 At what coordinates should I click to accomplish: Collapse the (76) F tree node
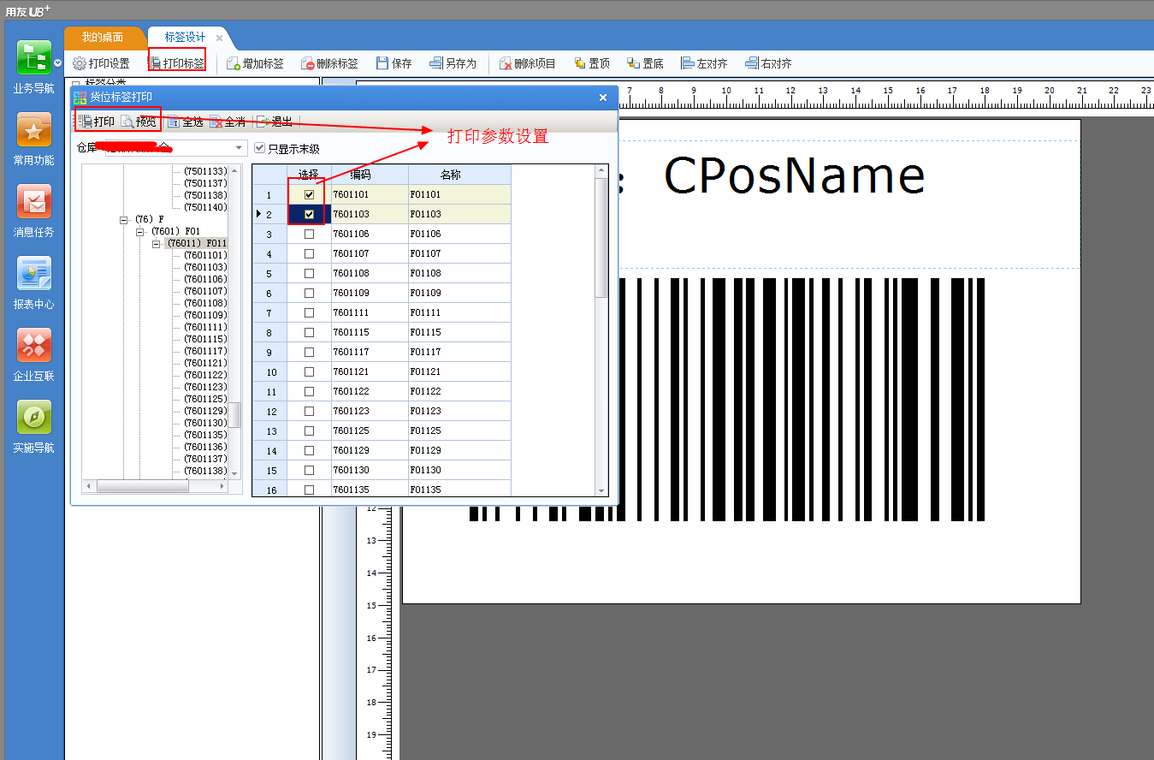(125, 220)
